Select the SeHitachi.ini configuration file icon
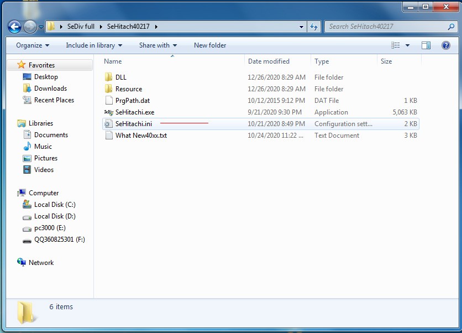This screenshot has height=333, width=462. (108, 124)
